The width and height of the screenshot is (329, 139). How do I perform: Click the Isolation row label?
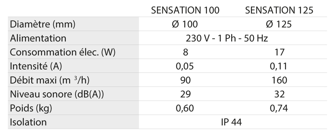click(x=28, y=122)
